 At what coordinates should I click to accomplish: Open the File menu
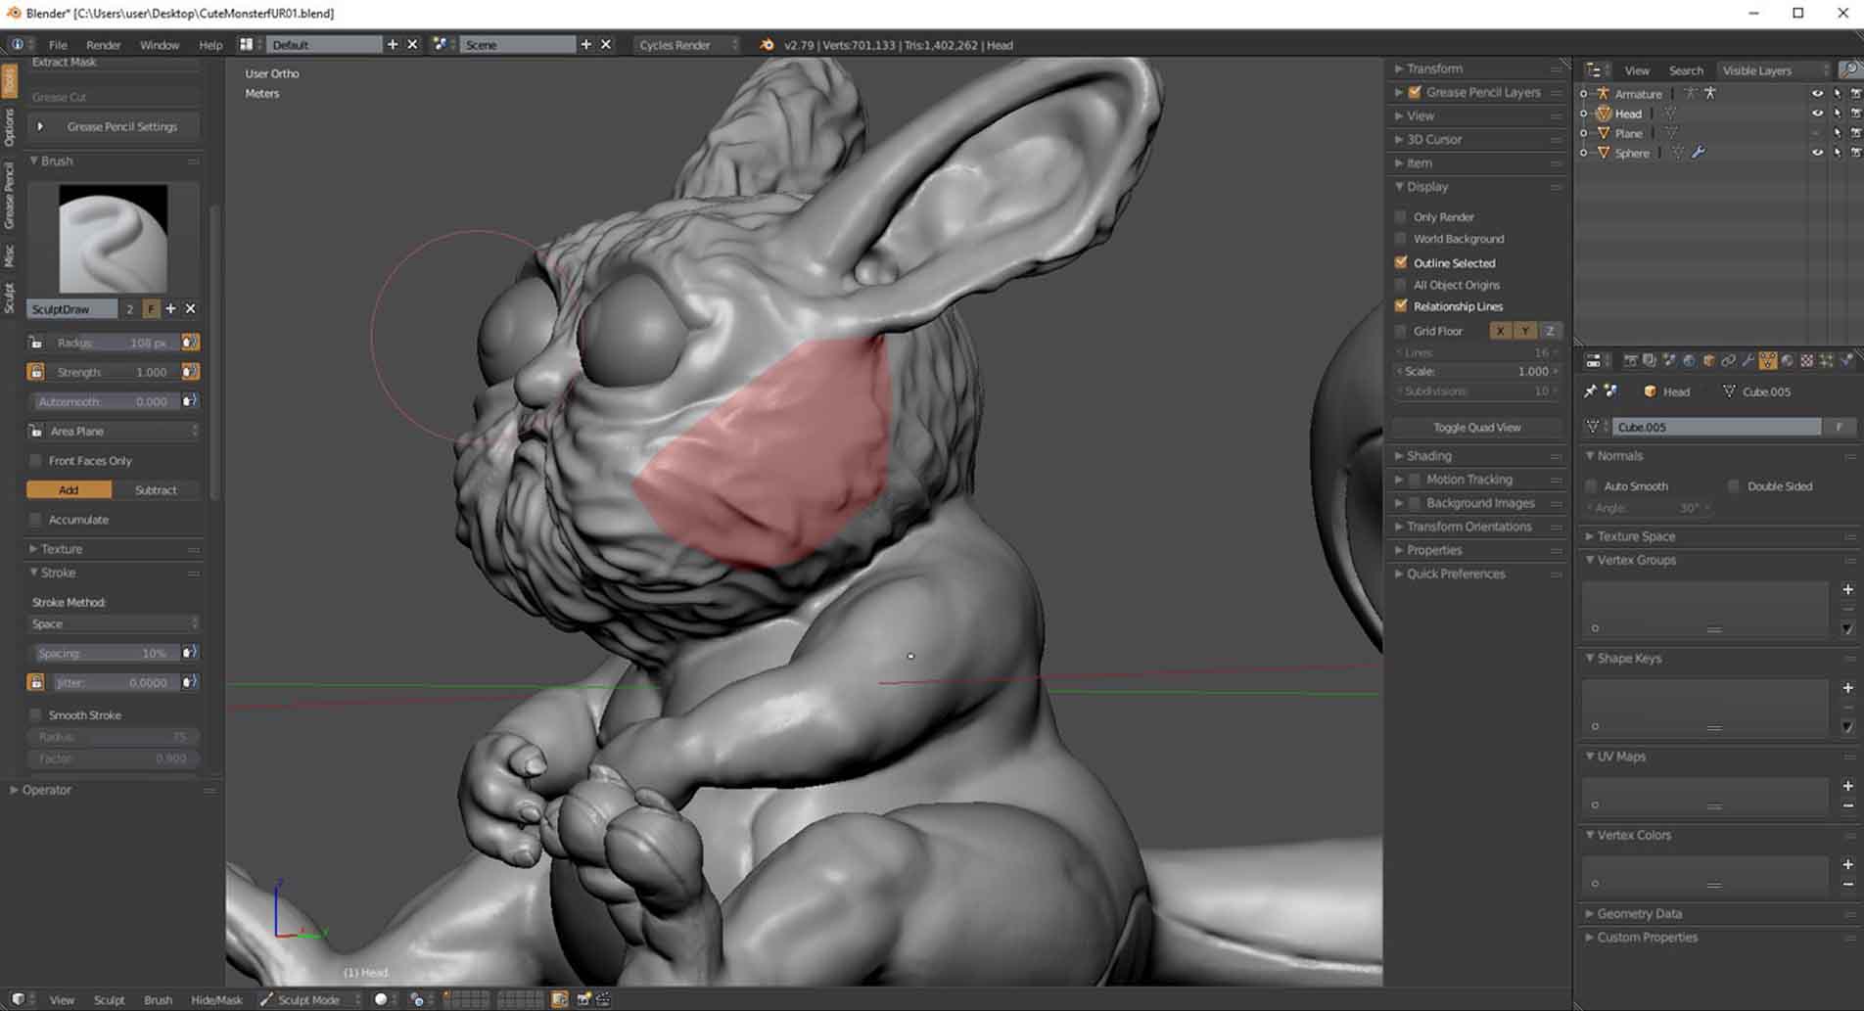click(58, 45)
